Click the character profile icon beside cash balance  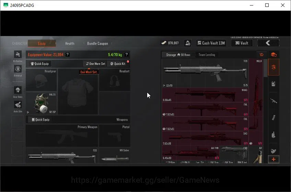coord(188,43)
